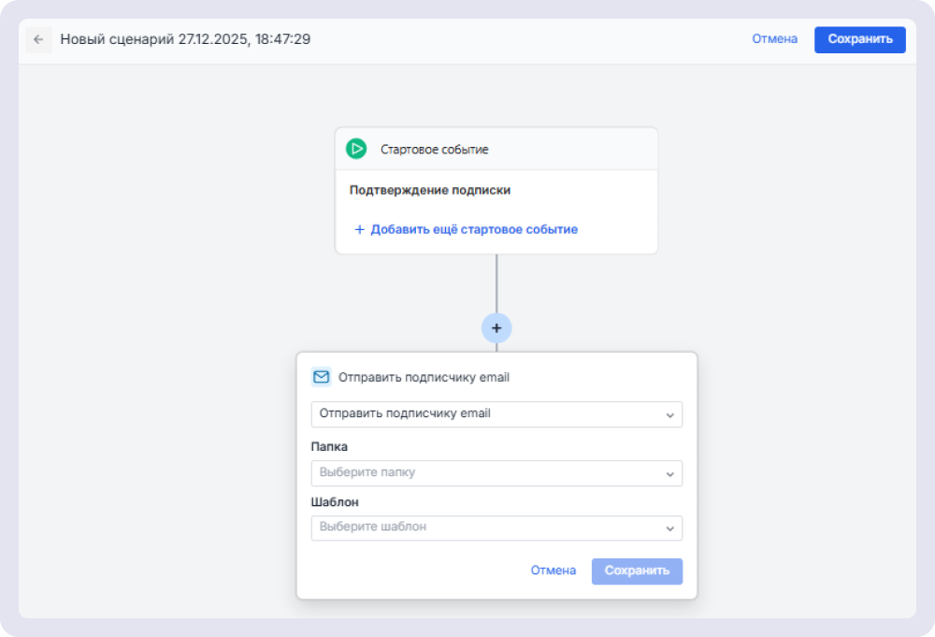Click the chevron arrow in the action type selector
The width and height of the screenshot is (935, 637).
[x=669, y=414]
